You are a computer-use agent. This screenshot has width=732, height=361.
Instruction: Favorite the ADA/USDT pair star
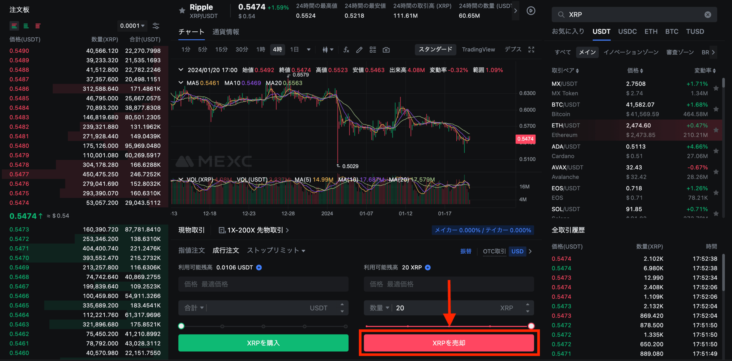(716, 151)
